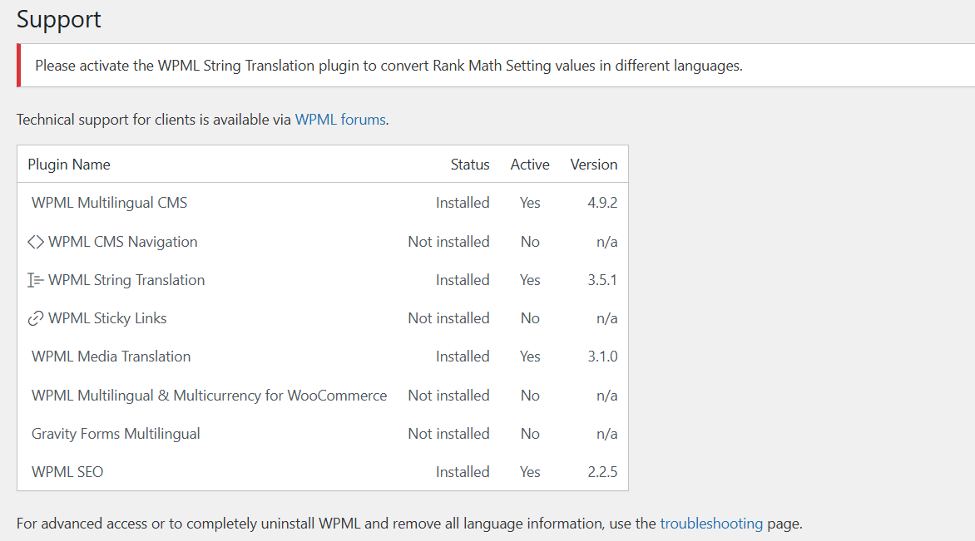Click the Plugin Name column header

[69, 165]
